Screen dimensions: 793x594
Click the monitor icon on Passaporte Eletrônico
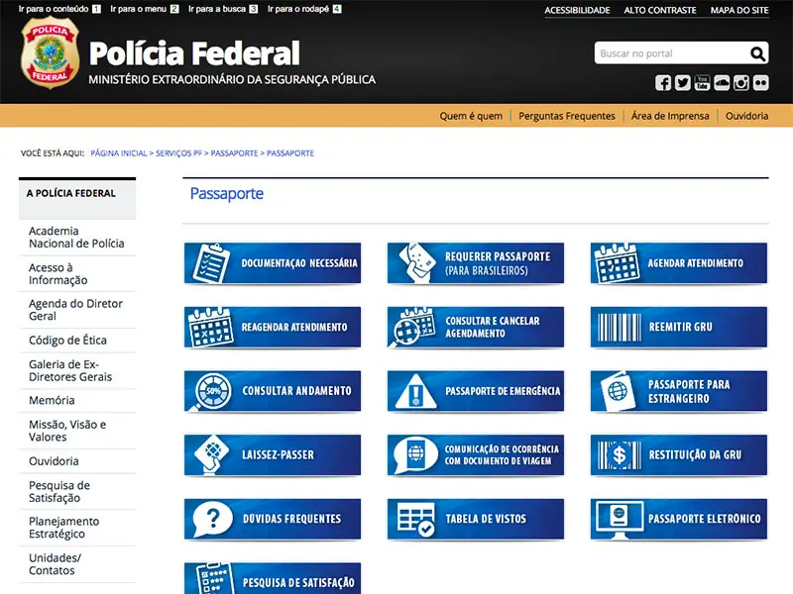tap(620, 521)
